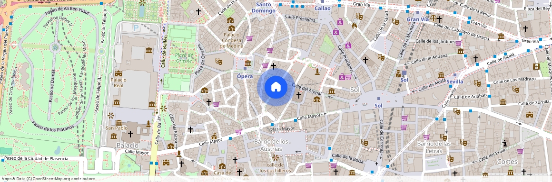Select the museum icon above Calle de Zorrilla
The width and height of the screenshot is (552, 182).
pos(503,102)
